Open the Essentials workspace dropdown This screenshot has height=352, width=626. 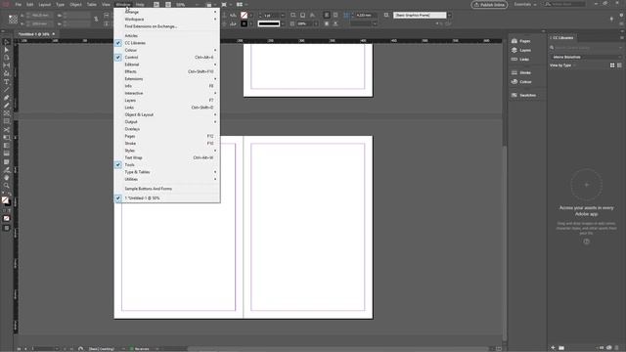pyautogui.click(x=525, y=4)
